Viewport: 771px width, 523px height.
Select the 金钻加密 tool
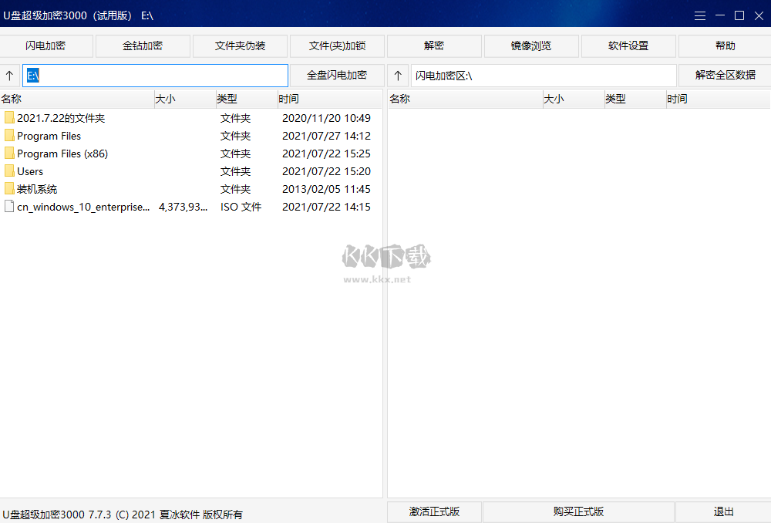pos(141,46)
